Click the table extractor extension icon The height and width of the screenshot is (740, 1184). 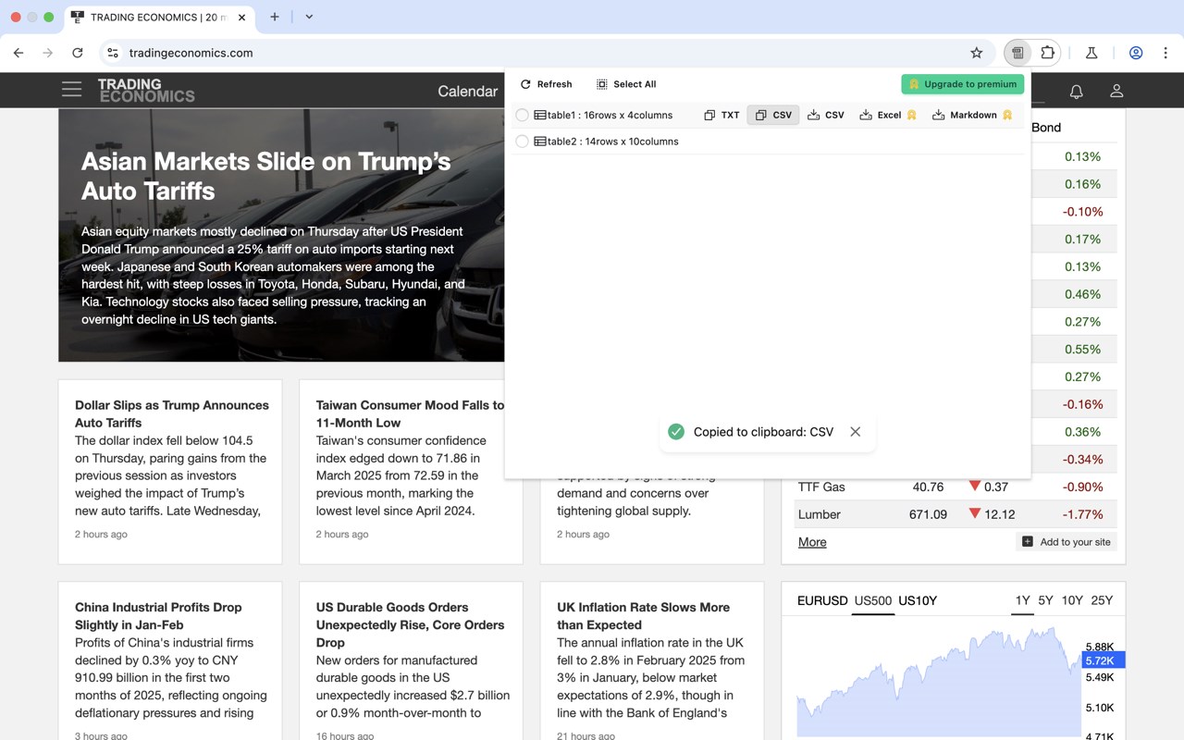[1017, 53]
